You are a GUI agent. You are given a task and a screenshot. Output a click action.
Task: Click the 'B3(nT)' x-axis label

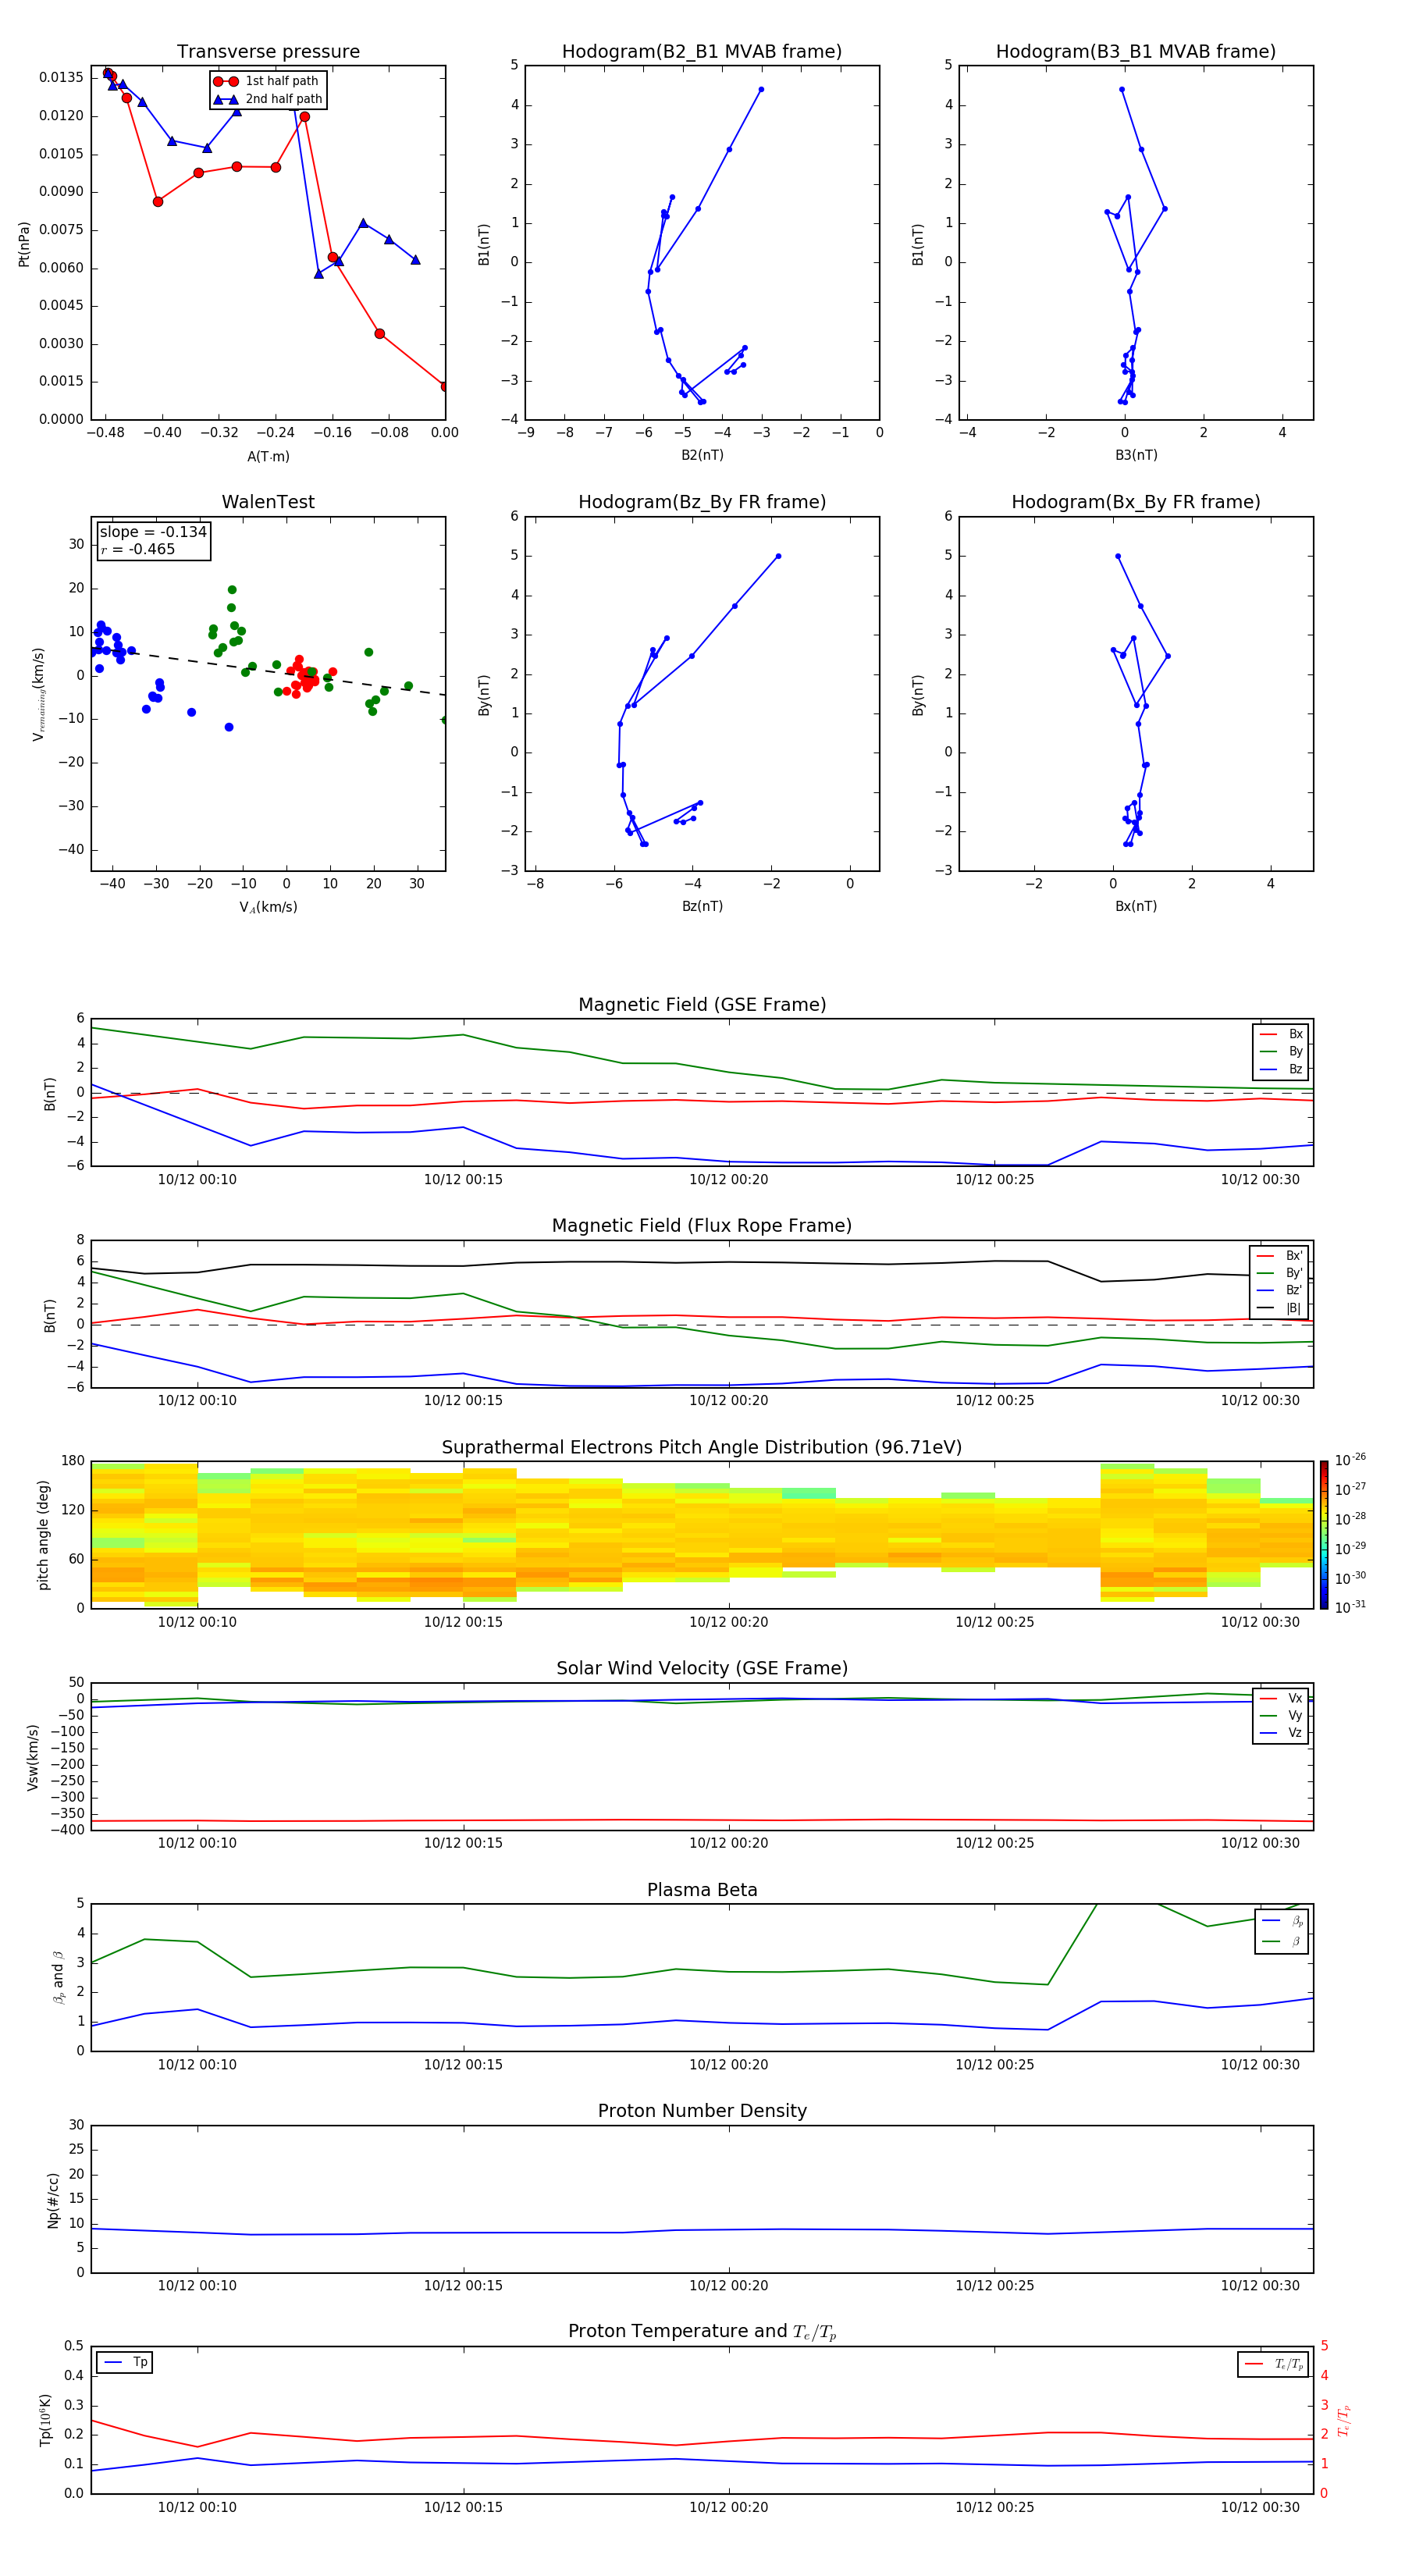1136,455
